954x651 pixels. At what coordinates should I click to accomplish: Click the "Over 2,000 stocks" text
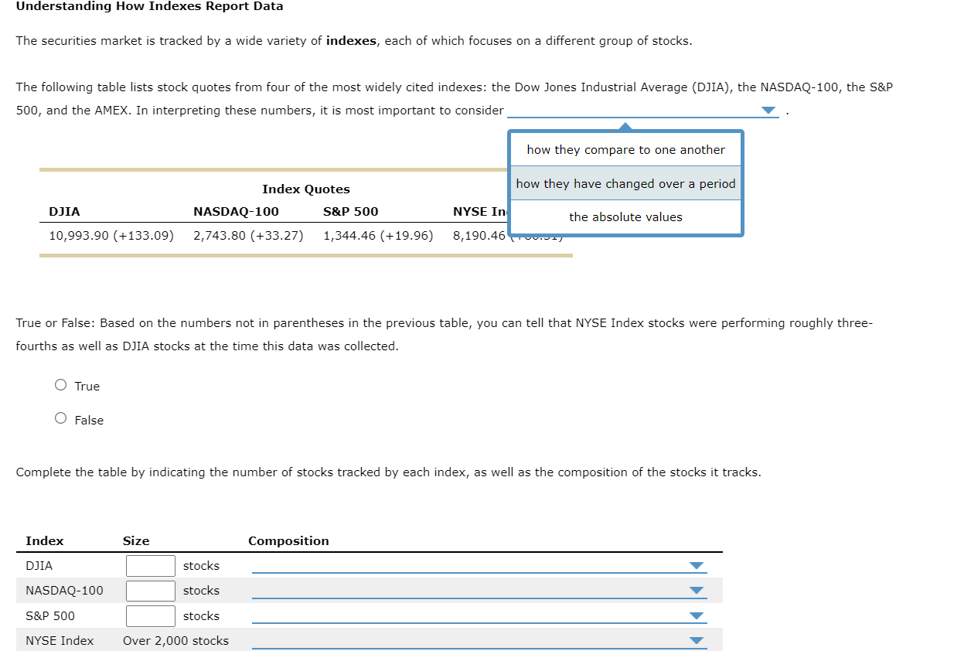point(175,640)
